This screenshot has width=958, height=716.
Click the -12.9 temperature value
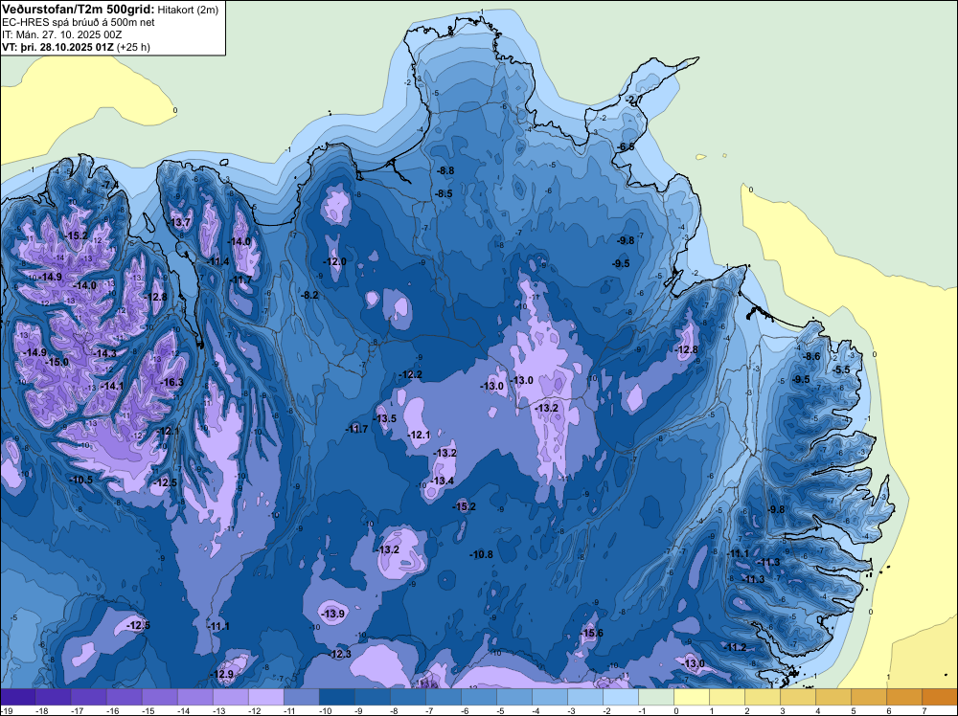click(222, 675)
